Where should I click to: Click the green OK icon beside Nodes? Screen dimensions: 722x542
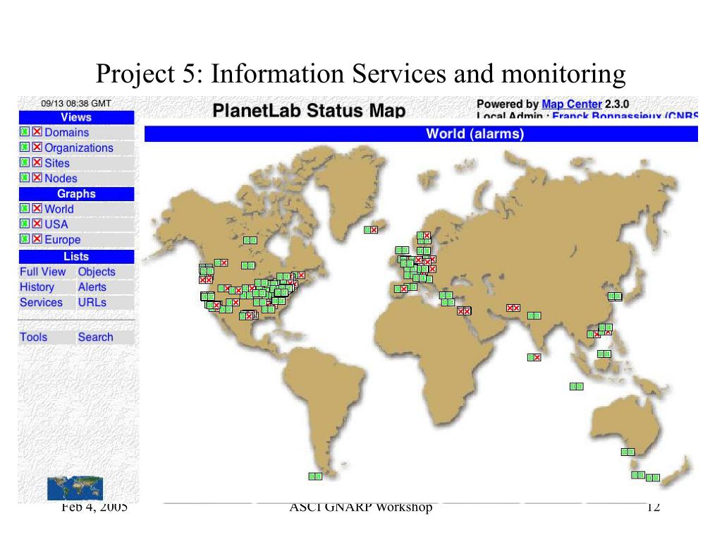point(25,177)
